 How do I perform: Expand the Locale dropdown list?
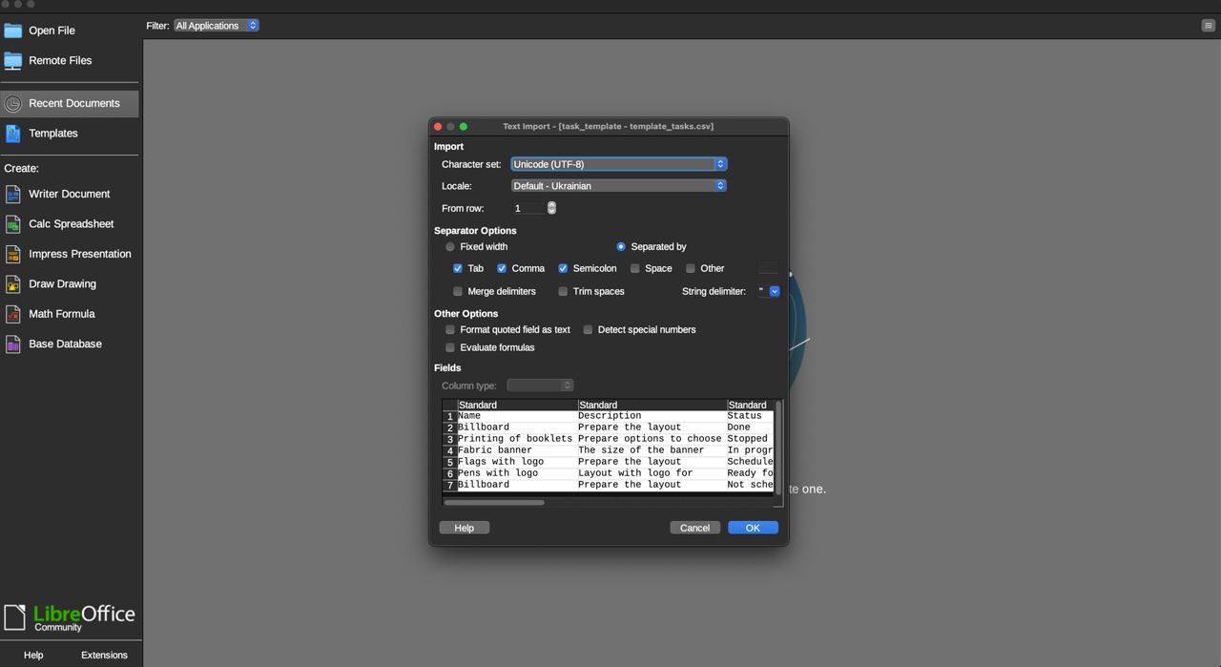click(x=618, y=186)
